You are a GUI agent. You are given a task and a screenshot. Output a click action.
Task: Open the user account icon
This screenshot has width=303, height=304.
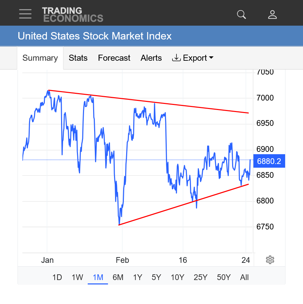(272, 15)
